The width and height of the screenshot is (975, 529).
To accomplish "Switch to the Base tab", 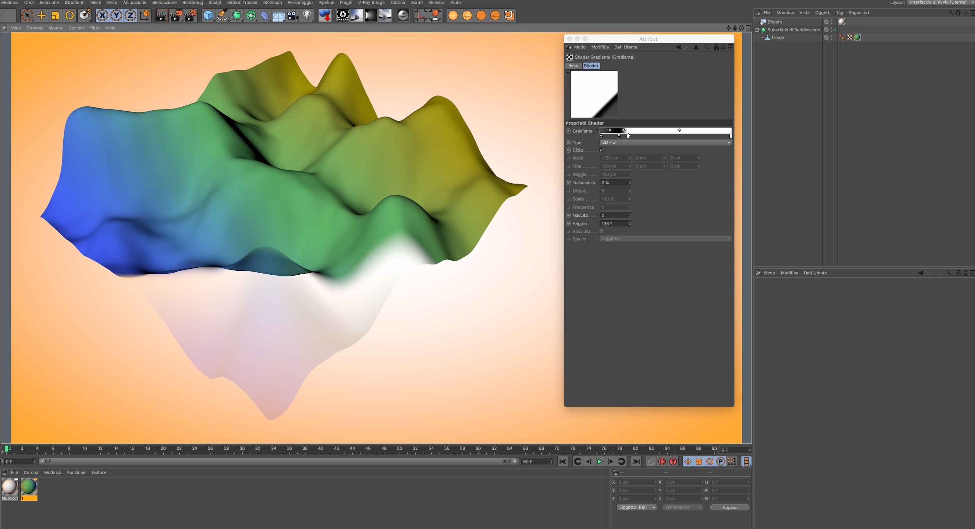I will [x=573, y=66].
